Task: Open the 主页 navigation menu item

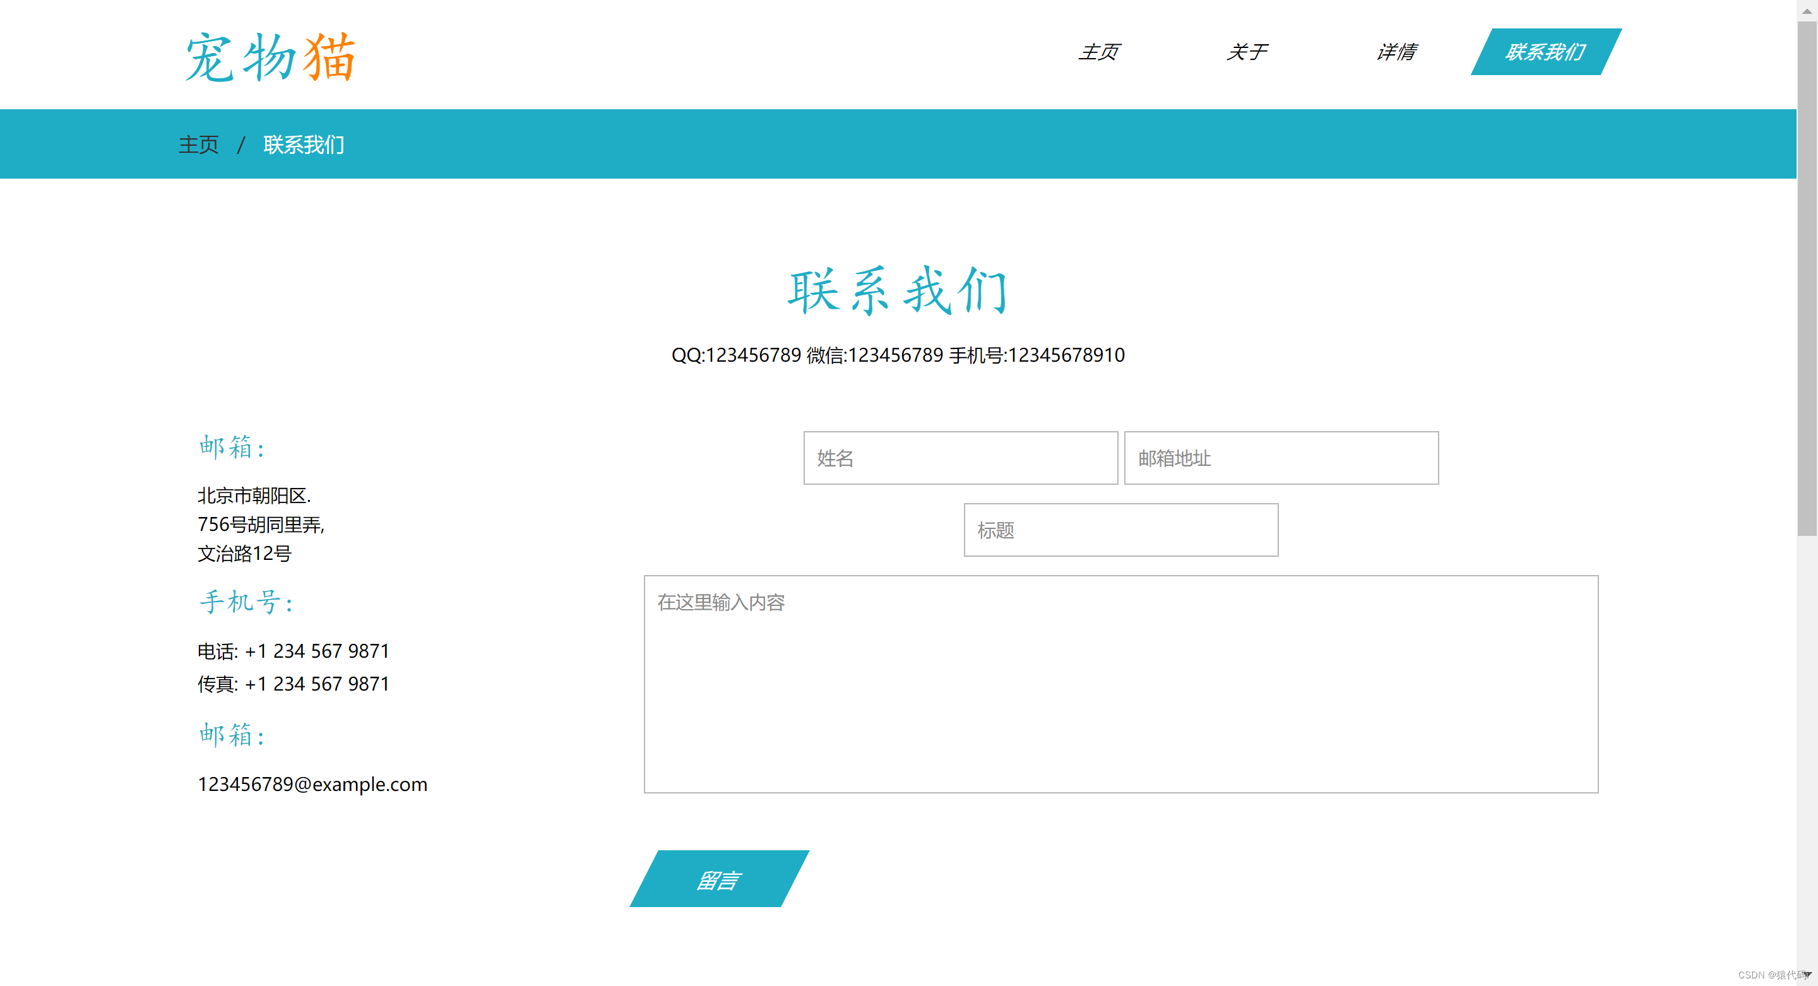Action: pyautogui.click(x=1098, y=52)
